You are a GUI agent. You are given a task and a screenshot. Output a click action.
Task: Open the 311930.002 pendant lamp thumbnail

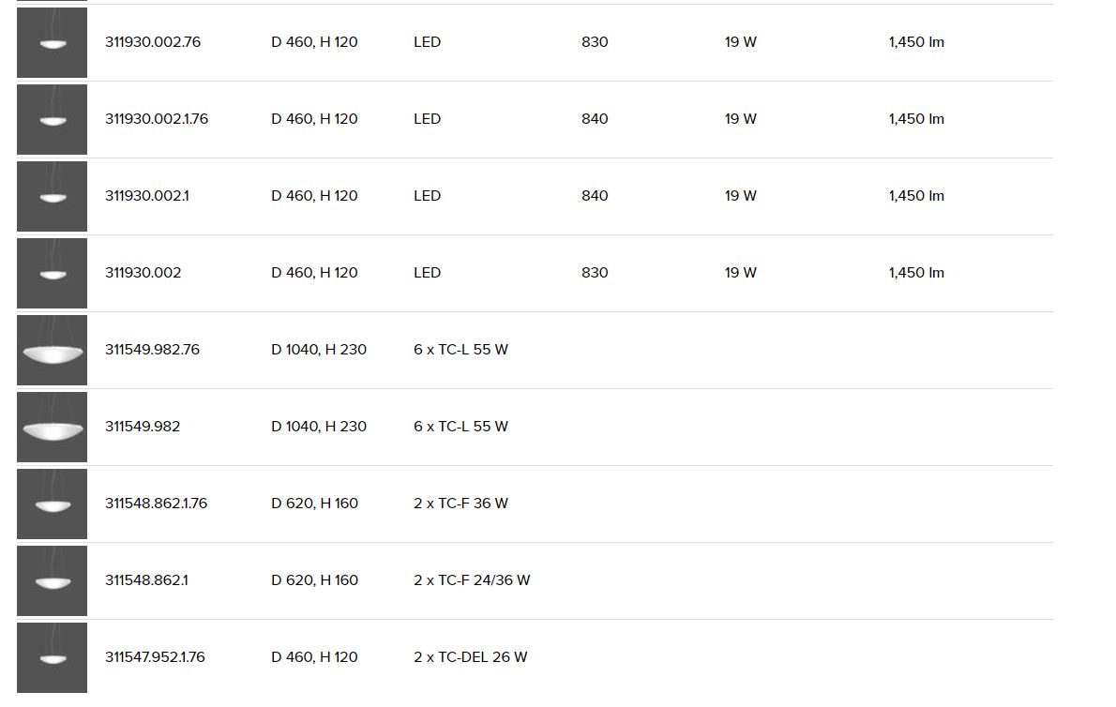pos(52,273)
